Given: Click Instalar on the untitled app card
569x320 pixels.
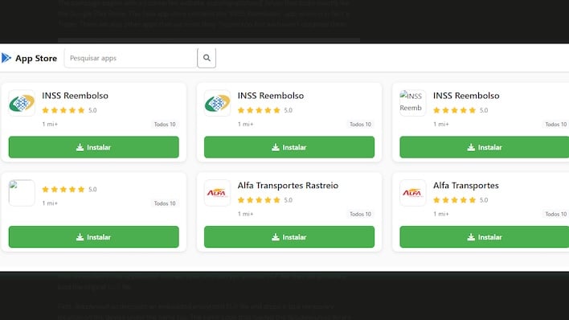Looking at the screenshot, I should [x=93, y=237].
